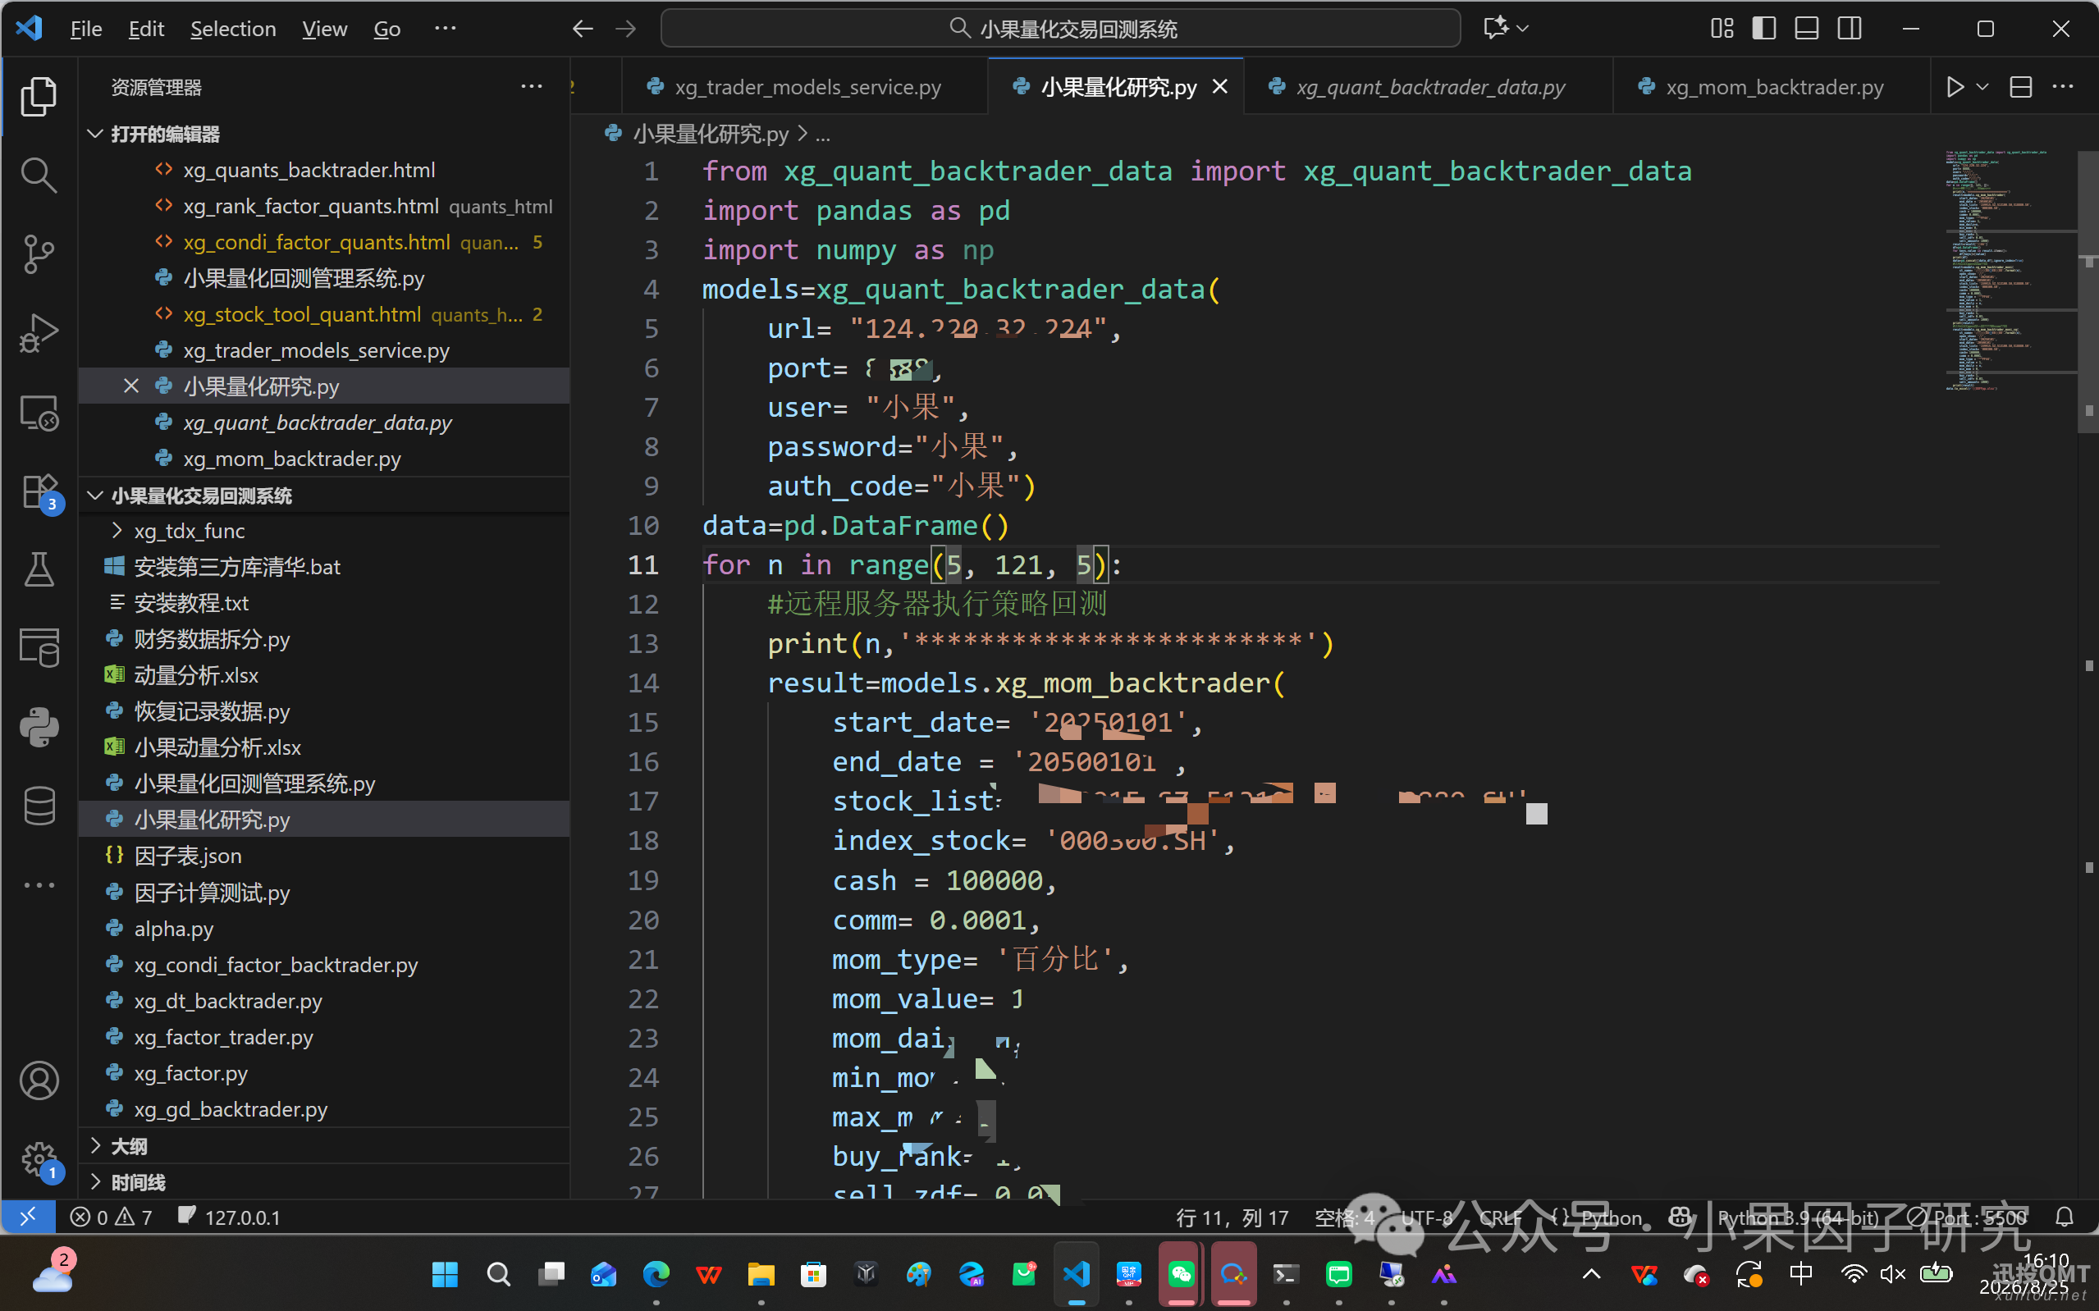The height and width of the screenshot is (1311, 2099).
Task: Change indentation setting 空格: 4
Action: point(1345,1217)
